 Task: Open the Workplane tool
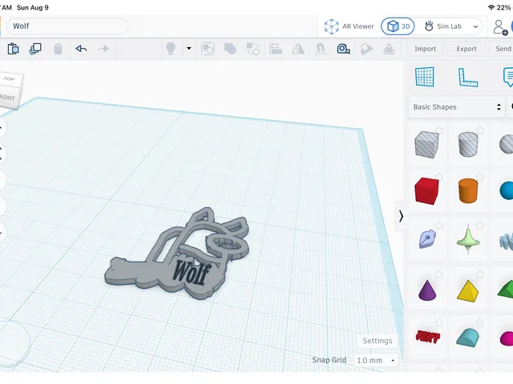(x=424, y=77)
